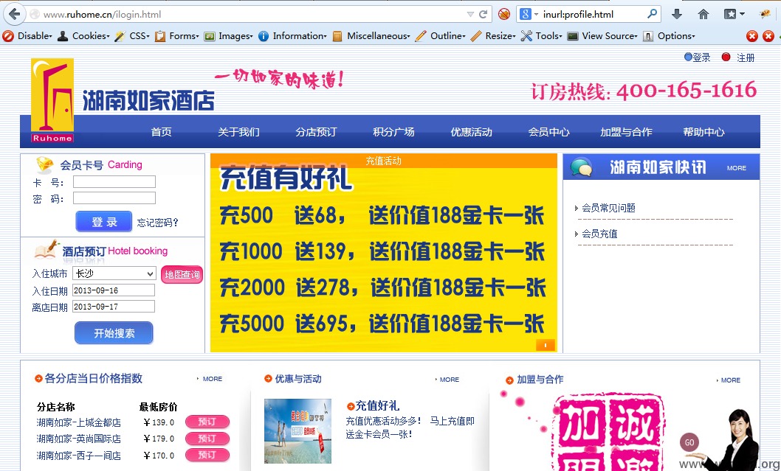Open the Google search engine selector
Screen dimensions: 781x471
tap(529, 14)
